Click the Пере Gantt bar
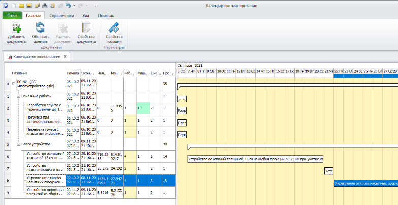This screenshot has height=205, width=398. click(182, 135)
